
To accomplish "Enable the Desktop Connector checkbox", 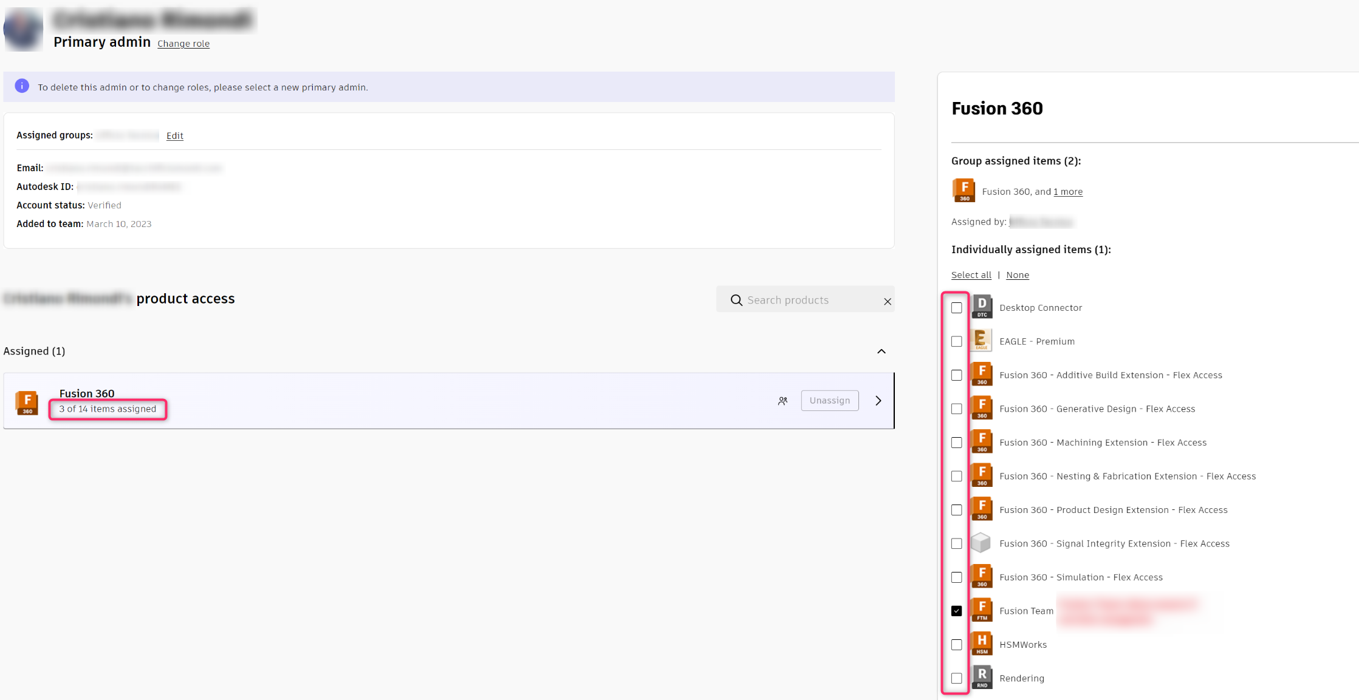I will pos(957,308).
